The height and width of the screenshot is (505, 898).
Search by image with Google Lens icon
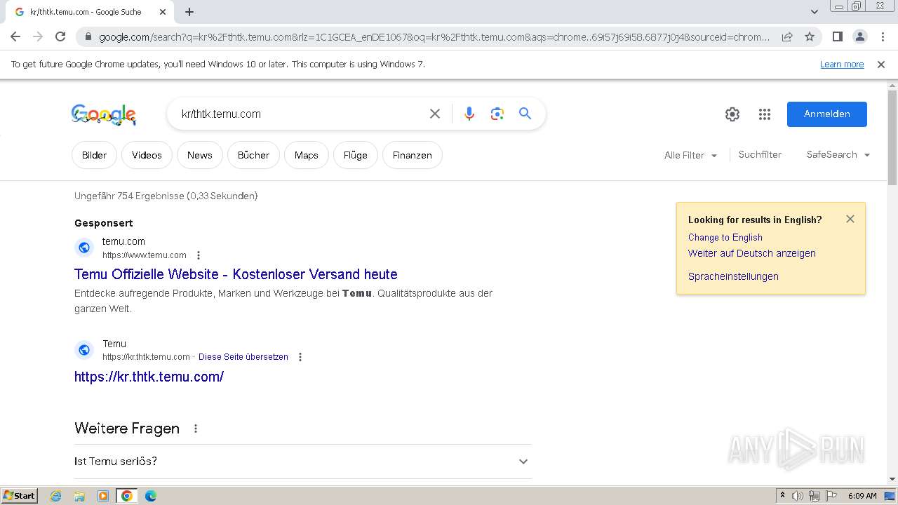(x=497, y=114)
